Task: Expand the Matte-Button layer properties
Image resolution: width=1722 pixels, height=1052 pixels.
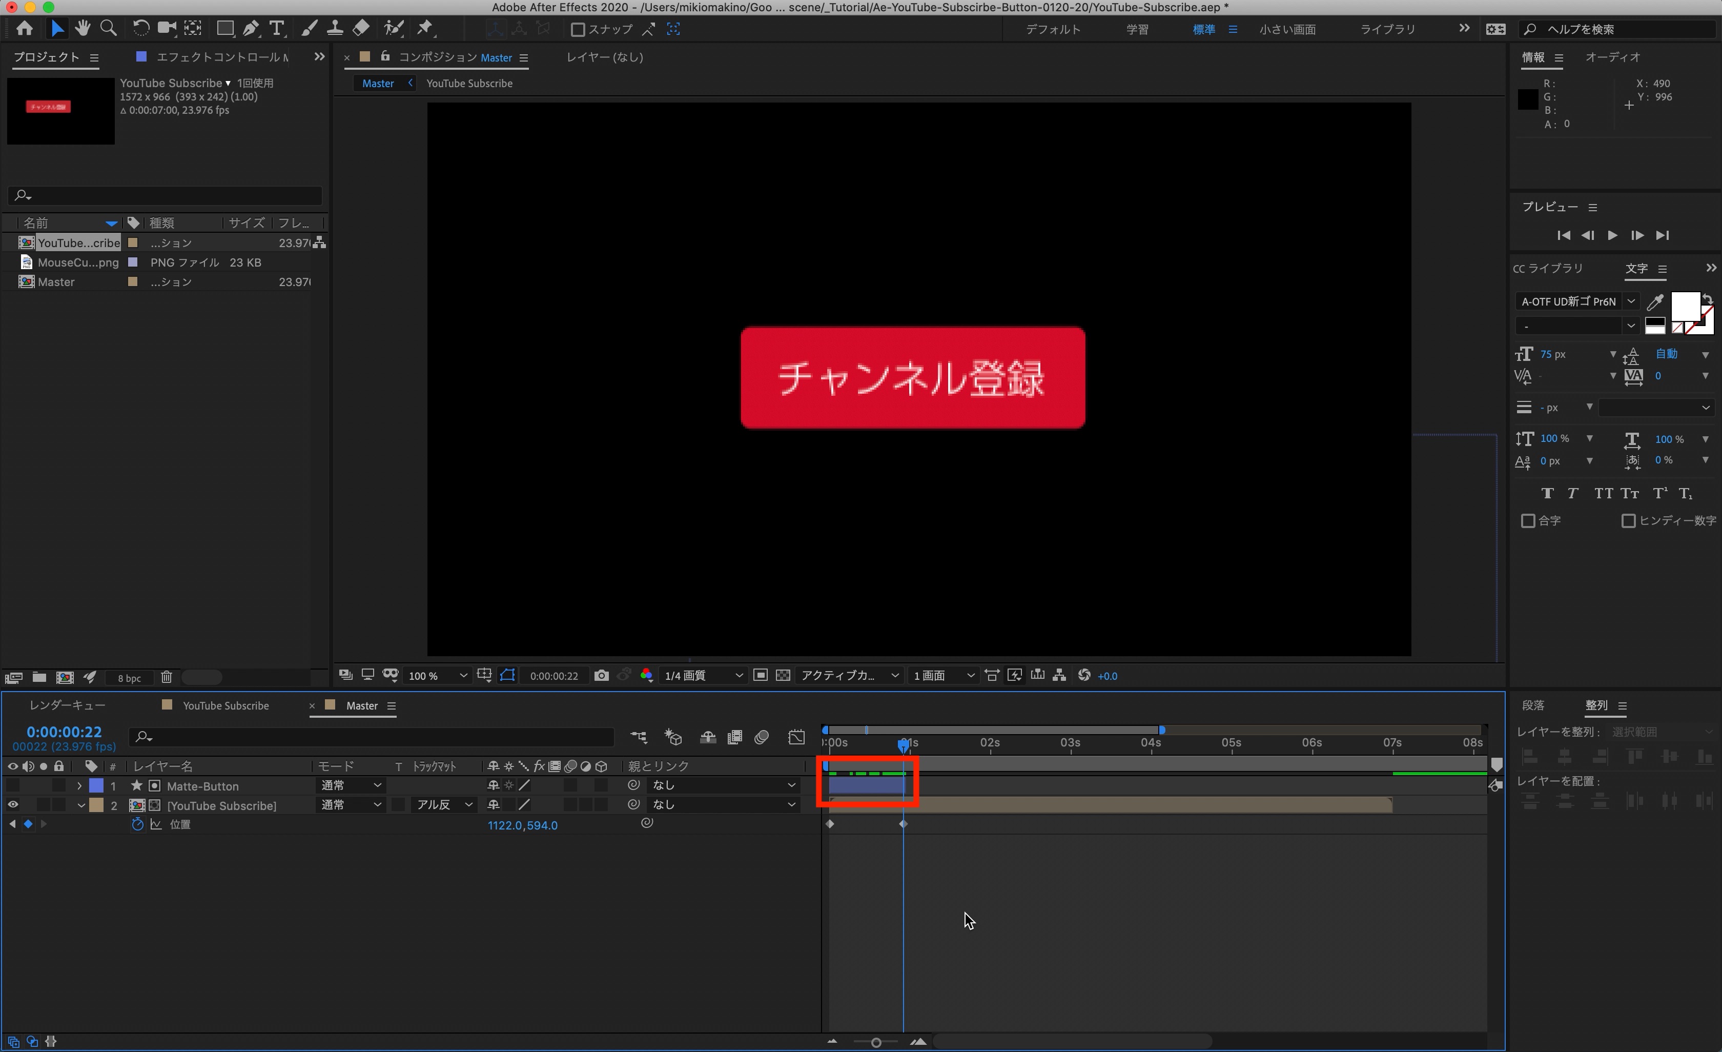Action: coord(79,786)
